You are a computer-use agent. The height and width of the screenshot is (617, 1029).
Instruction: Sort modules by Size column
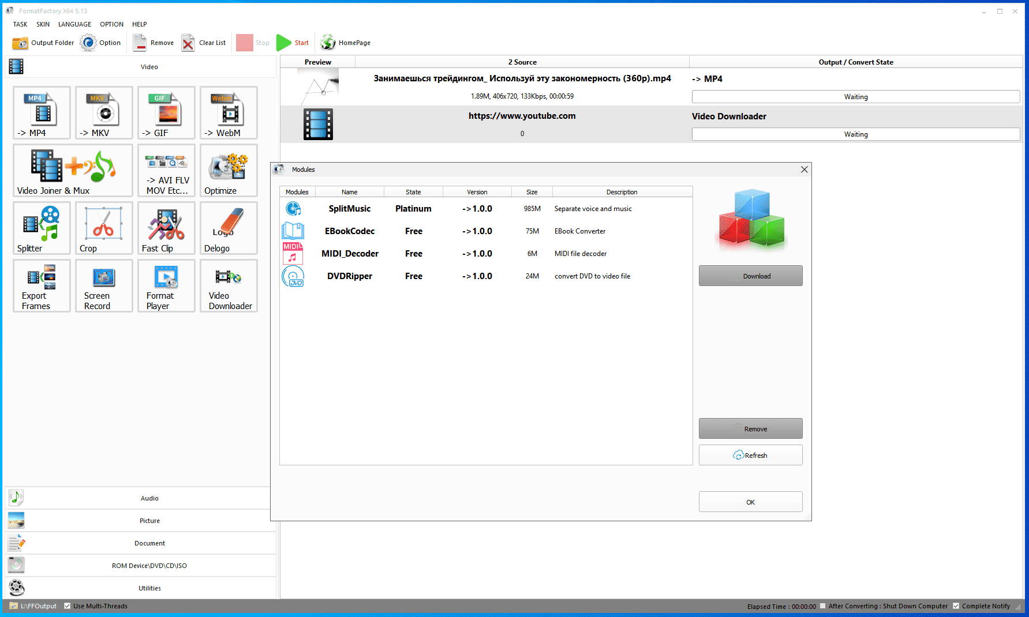coord(532,192)
